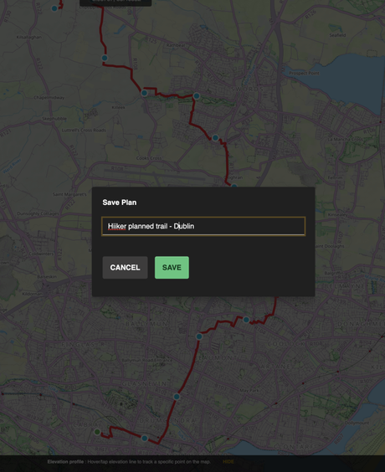Screen dimensions: 385x472
Task: Click the "Cooks Cross" map label
Action: 149,158
